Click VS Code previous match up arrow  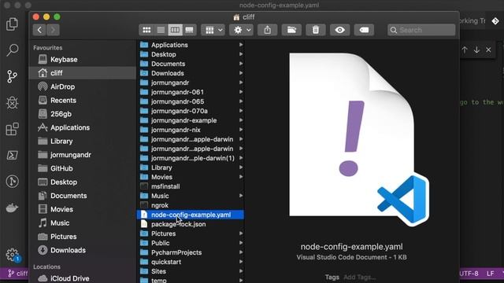click(465, 50)
